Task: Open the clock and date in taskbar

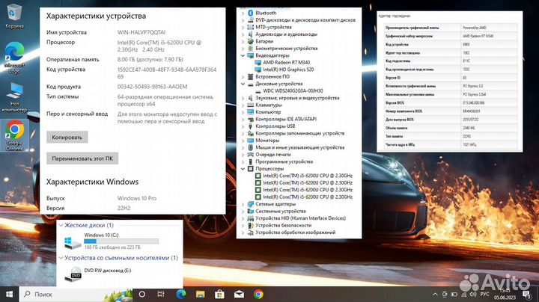Action: (505, 295)
